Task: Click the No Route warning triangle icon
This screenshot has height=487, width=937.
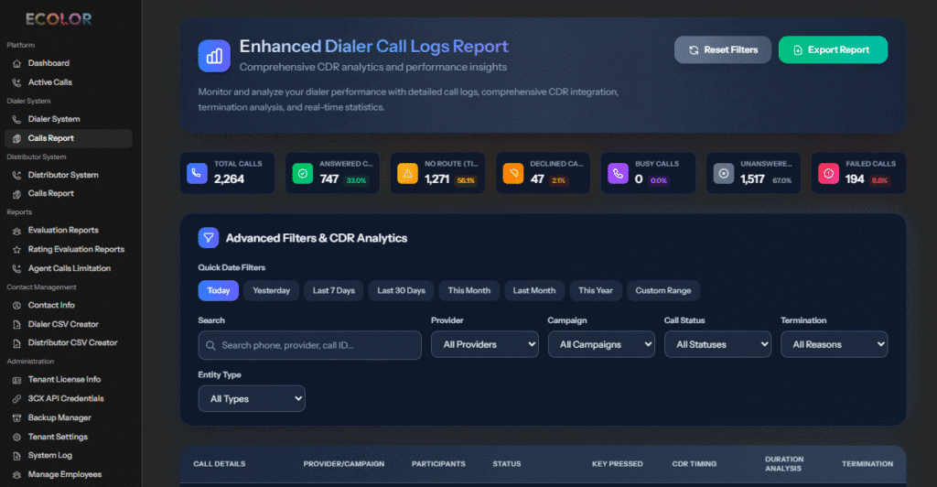Action: pos(407,172)
